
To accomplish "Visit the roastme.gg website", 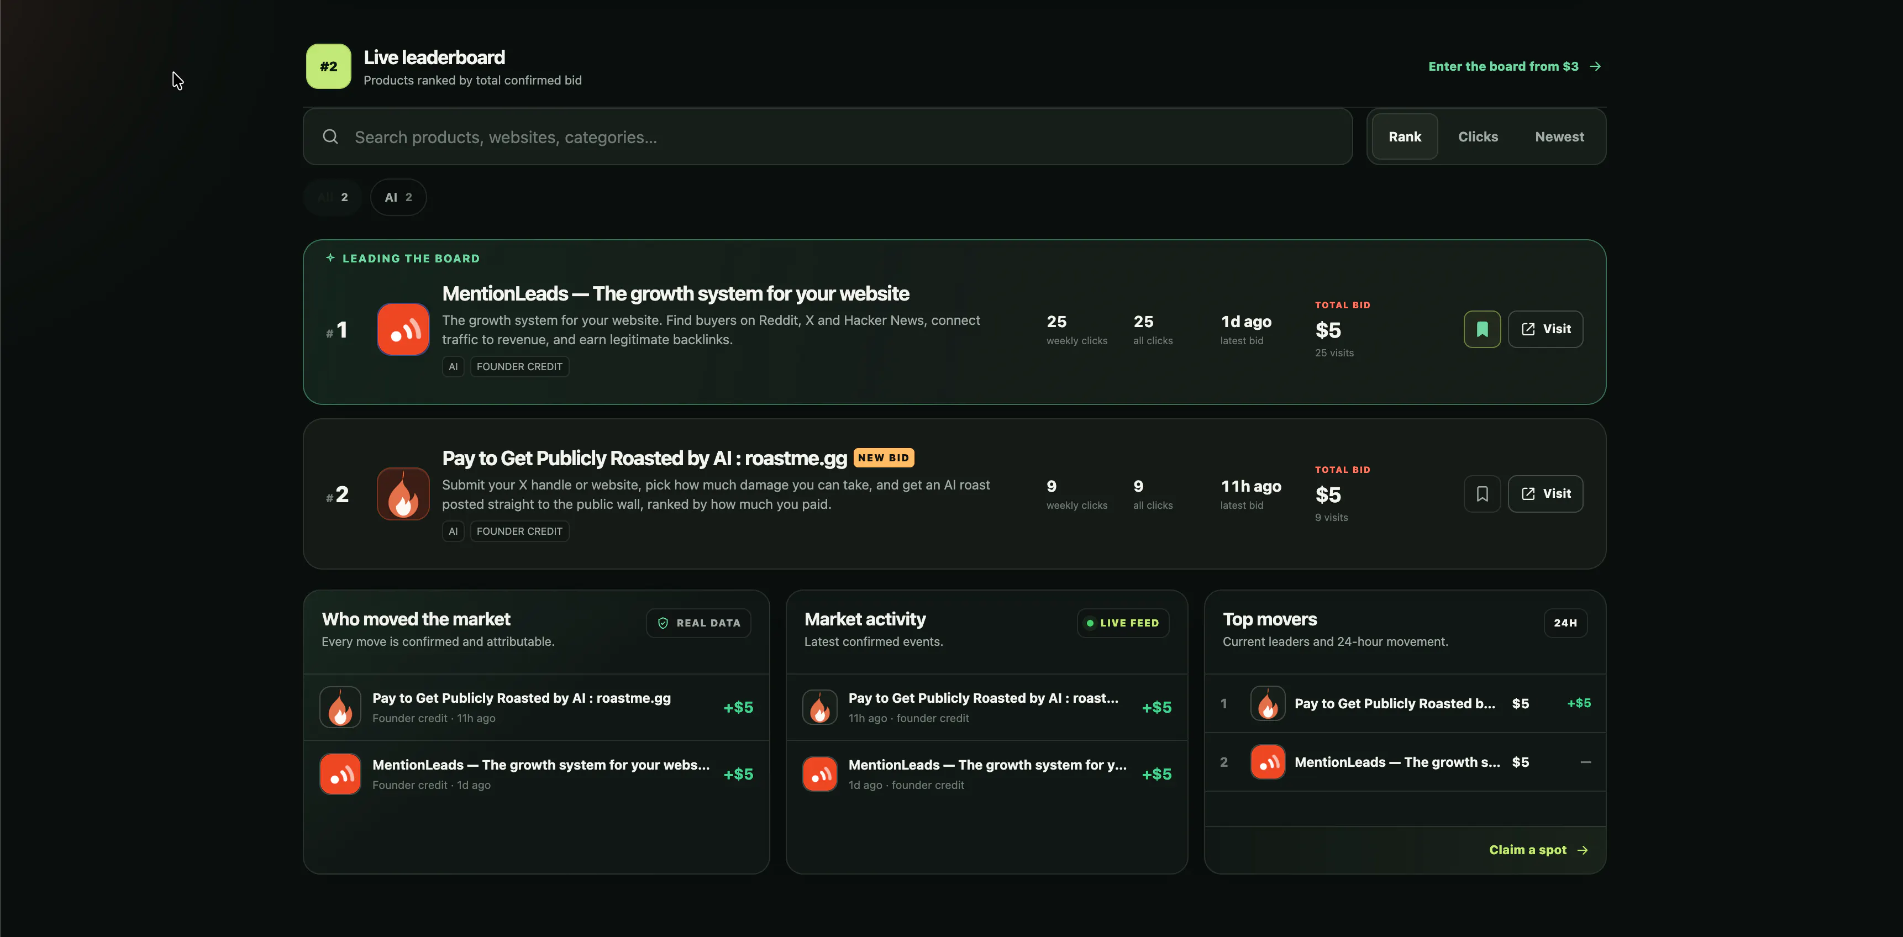I will pos(1545,494).
